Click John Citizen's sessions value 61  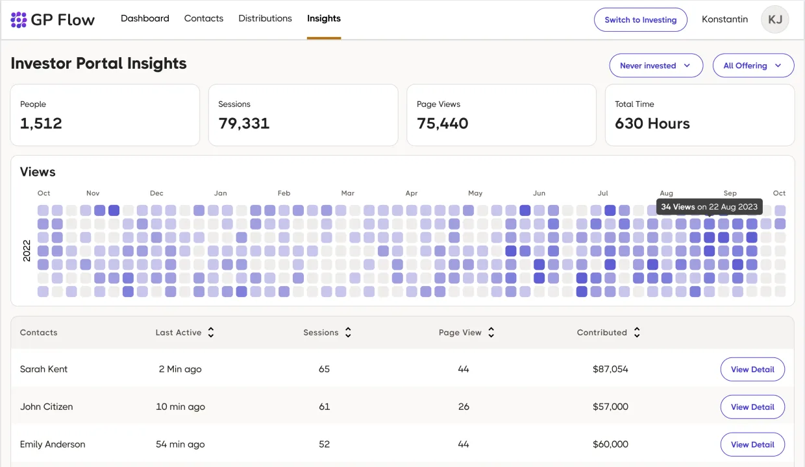324,407
